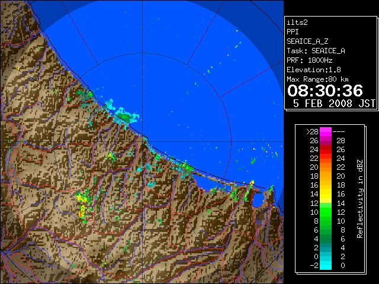Image resolution: width=379 pixels, height=284 pixels.
Task: Click the large green echo on the coastline
Action: coord(127,116)
